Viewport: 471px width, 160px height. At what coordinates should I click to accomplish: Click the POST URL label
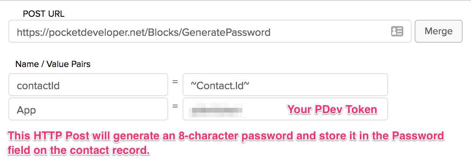44,14
